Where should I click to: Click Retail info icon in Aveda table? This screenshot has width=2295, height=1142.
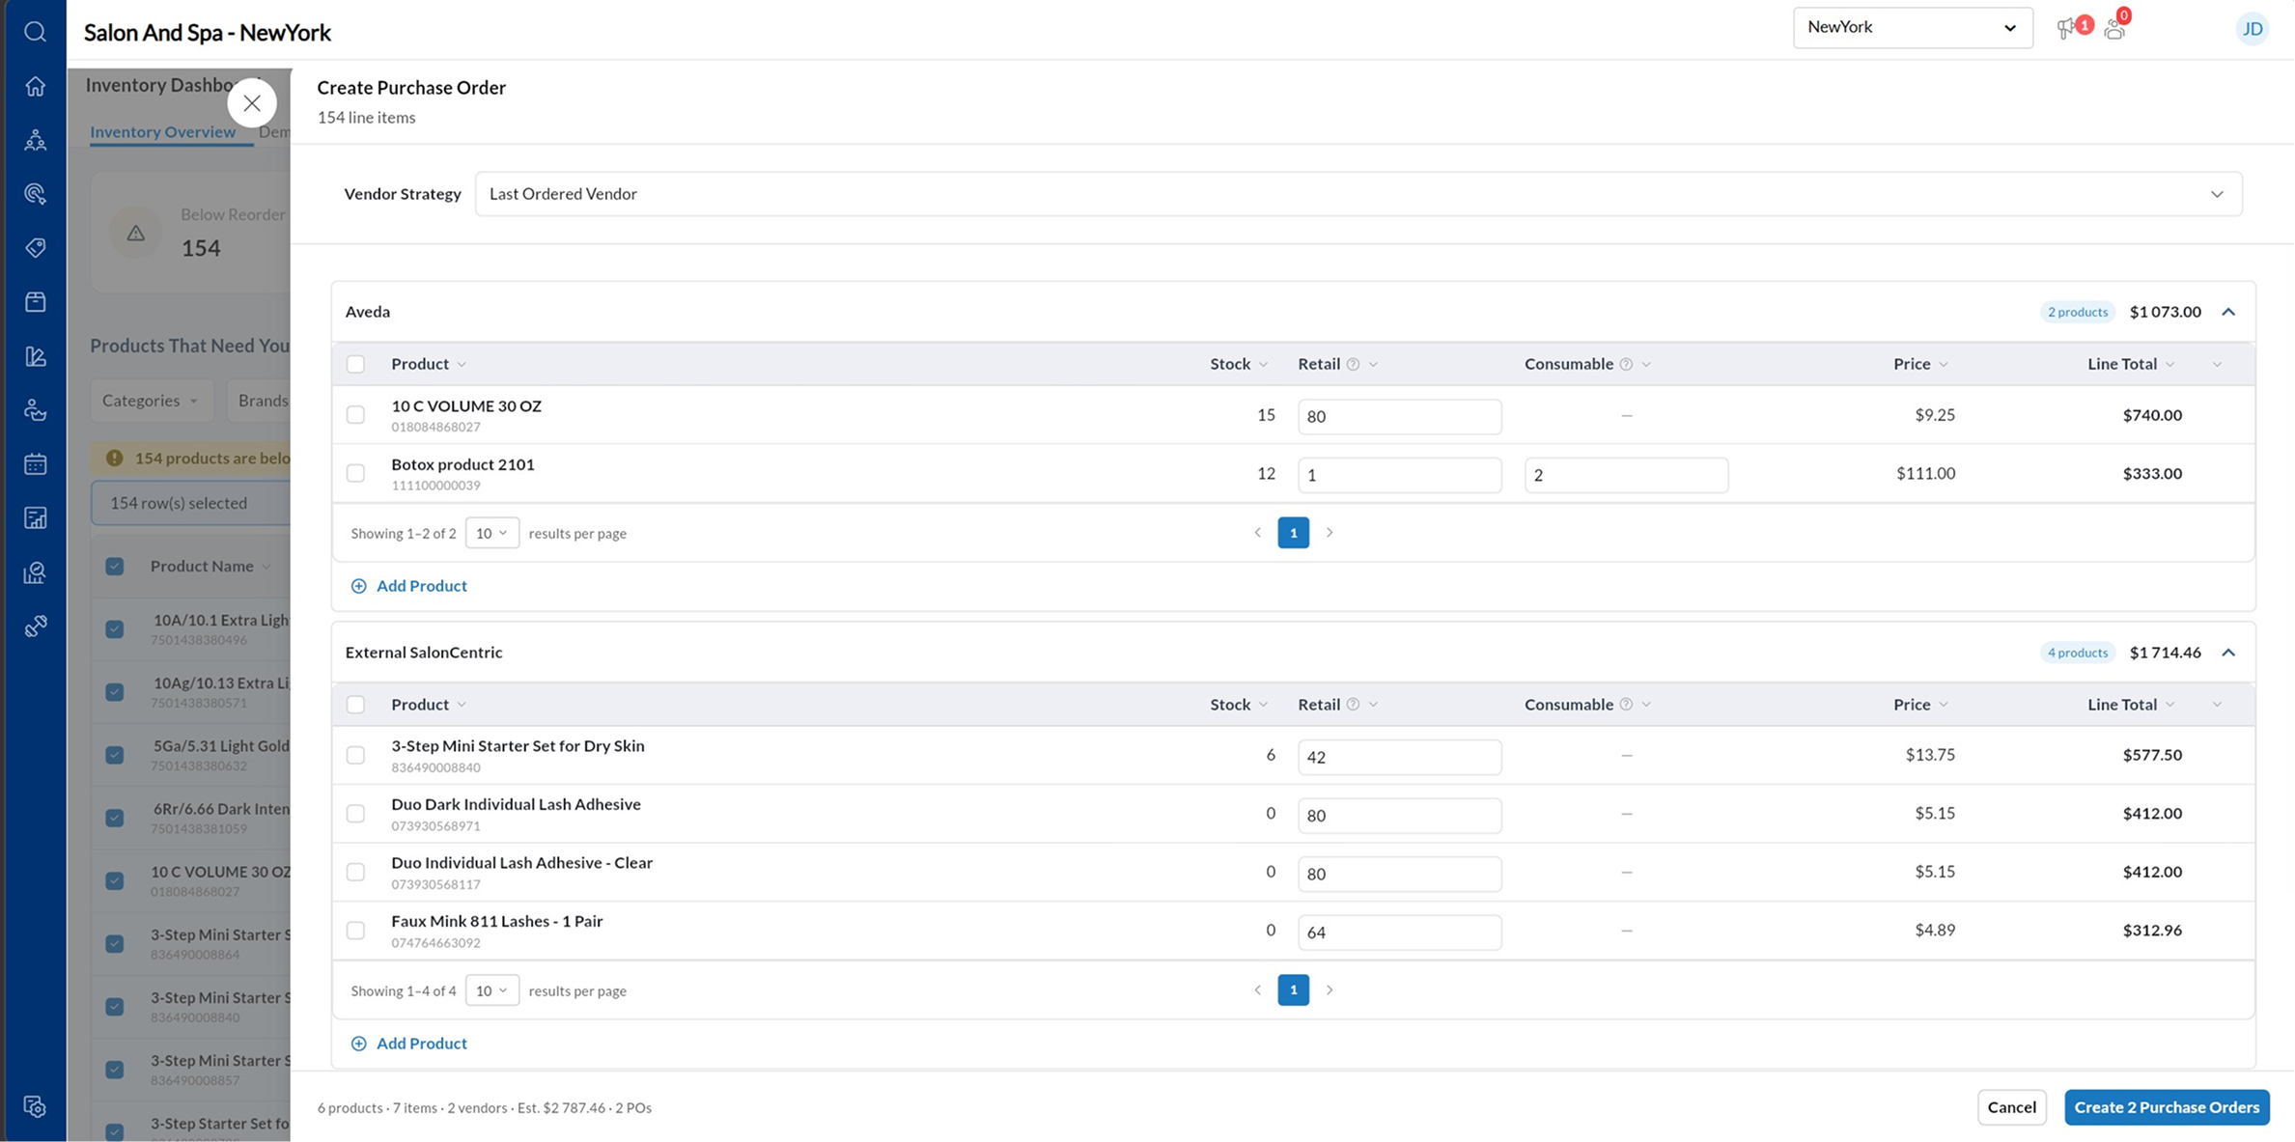[1353, 364]
